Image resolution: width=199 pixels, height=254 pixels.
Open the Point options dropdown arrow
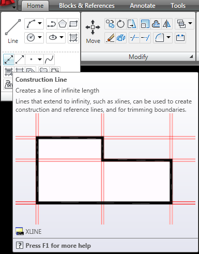pos(40,59)
